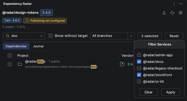The height and width of the screenshot is (101, 187).
Task: Click the Reset button
Action: (174, 36)
